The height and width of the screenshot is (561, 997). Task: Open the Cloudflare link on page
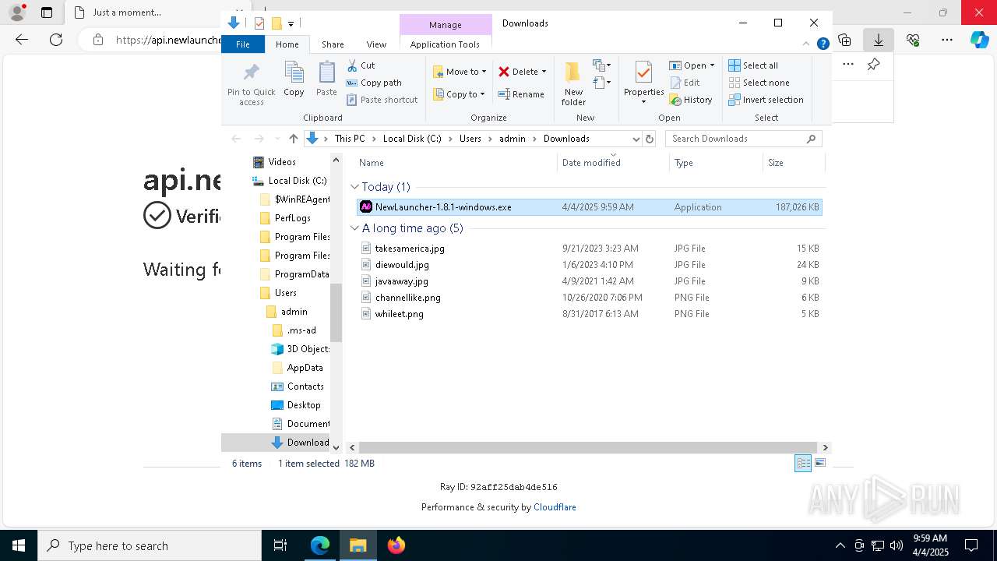555,507
